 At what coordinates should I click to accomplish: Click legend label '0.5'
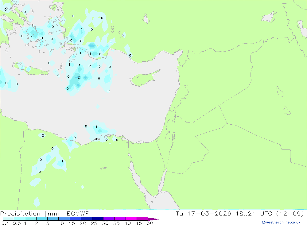click(17, 223)
